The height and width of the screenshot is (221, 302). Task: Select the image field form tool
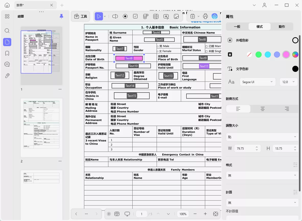tap(176, 16)
